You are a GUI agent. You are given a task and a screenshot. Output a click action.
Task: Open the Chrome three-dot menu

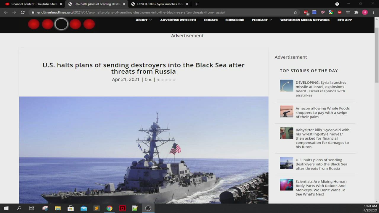tap(373, 12)
